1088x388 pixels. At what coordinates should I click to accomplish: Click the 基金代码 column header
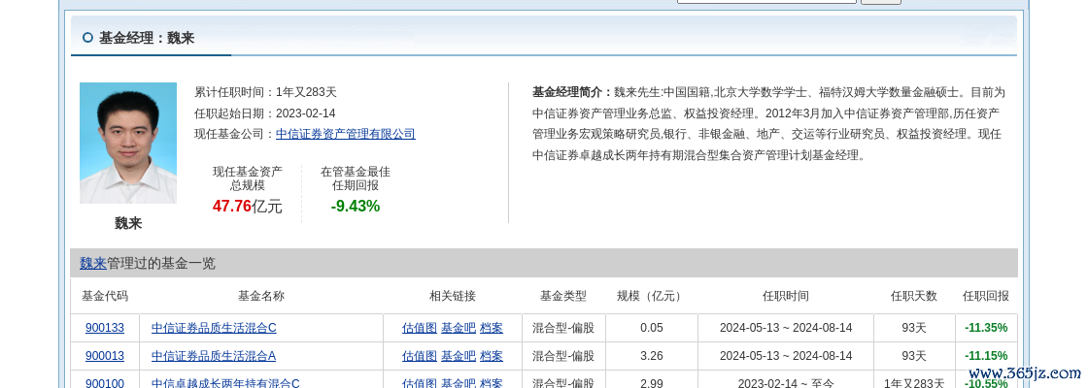click(x=105, y=296)
